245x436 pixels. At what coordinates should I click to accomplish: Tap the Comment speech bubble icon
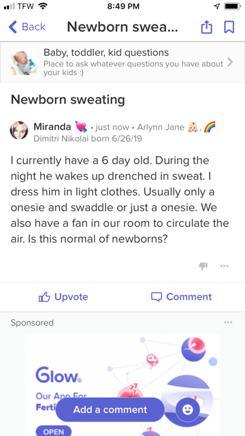[x=157, y=297]
